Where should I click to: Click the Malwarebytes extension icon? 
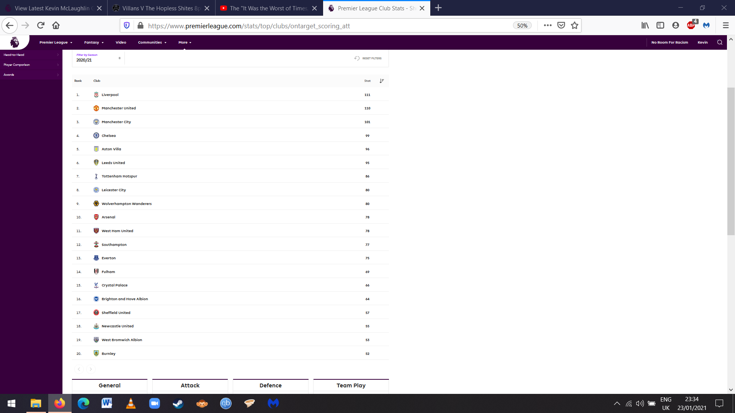point(706,26)
